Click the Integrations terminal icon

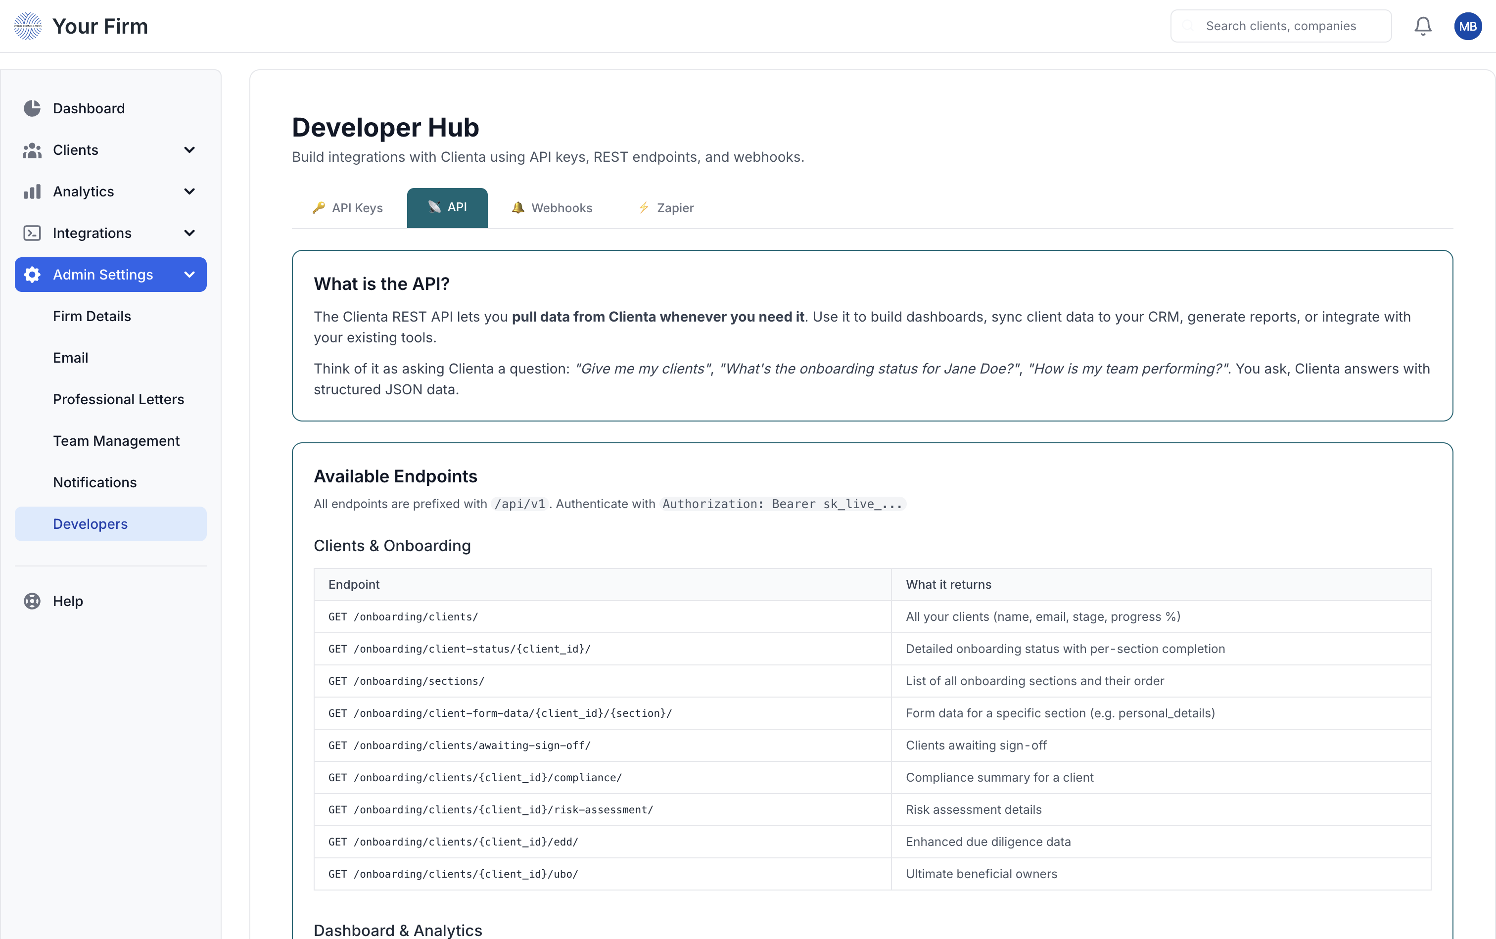(x=32, y=233)
